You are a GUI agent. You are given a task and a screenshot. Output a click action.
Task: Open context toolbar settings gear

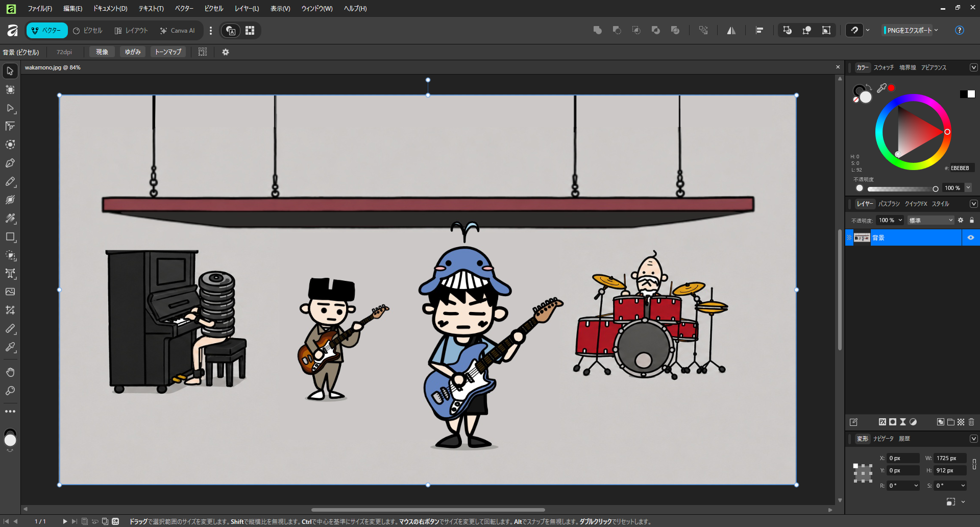pyautogui.click(x=226, y=52)
